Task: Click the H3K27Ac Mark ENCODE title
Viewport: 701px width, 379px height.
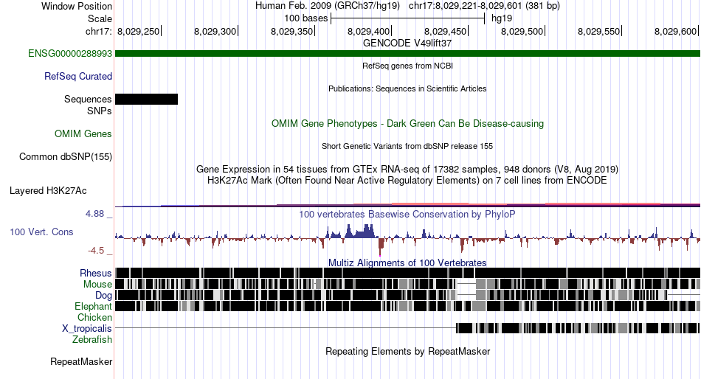Action: pyautogui.click(x=407, y=181)
